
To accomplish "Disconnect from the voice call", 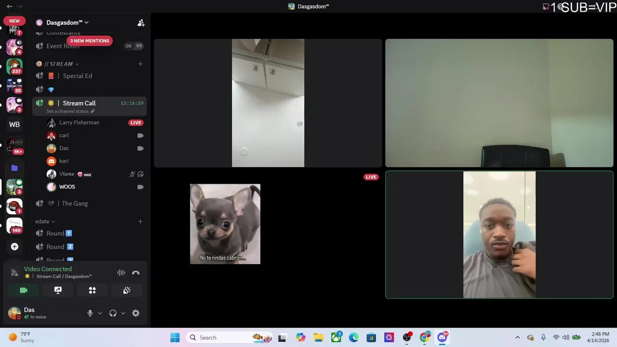I will click(136, 273).
